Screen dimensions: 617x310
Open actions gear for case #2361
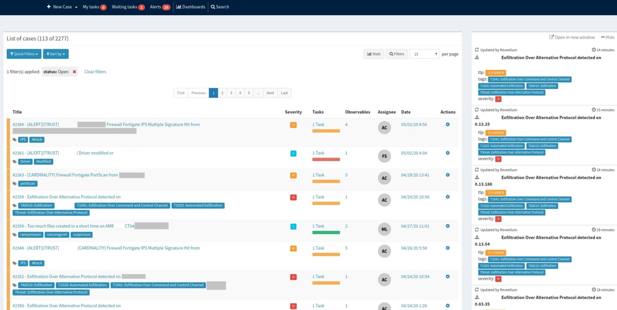pos(448,153)
